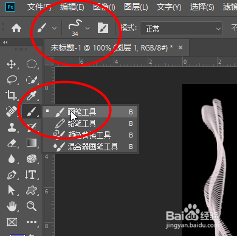This screenshot has width=237, height=236.
Task: Choose 画笔工具 from the flyout
Action: 90,112
